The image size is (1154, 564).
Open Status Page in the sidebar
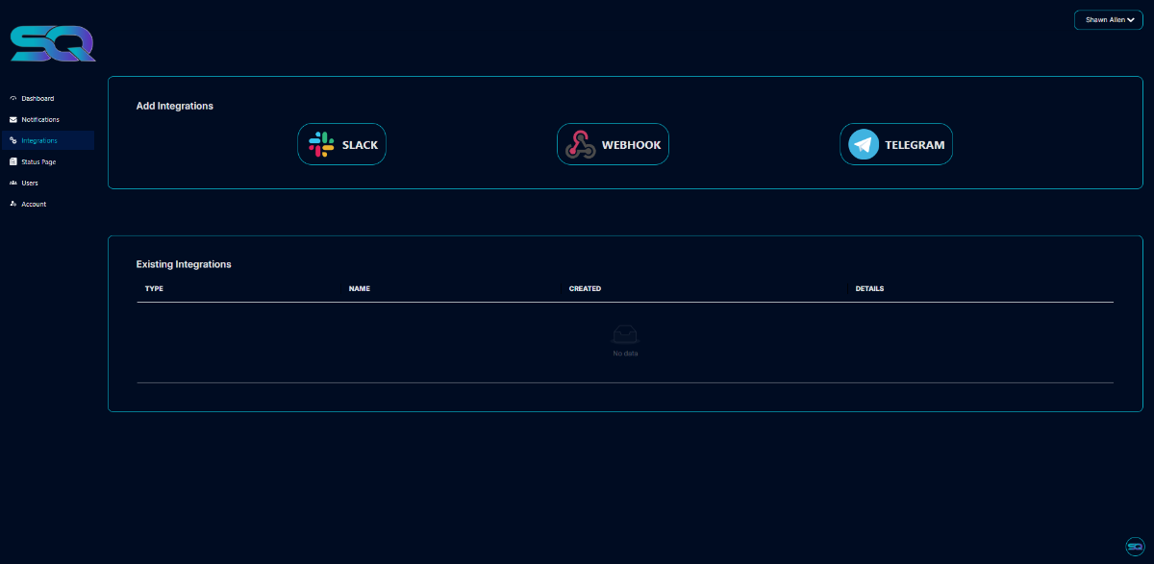click(47, 162)
